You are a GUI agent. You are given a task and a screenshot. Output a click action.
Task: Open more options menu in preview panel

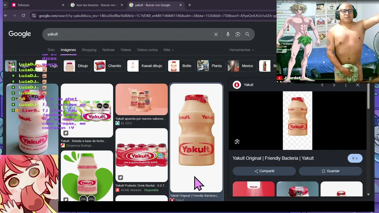[x=346, y=85]
